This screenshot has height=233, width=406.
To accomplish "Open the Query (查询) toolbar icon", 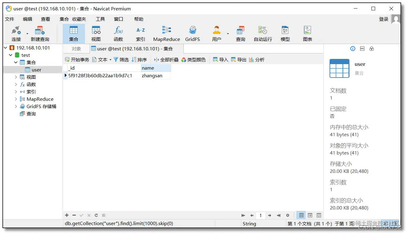I will [241, 34].
